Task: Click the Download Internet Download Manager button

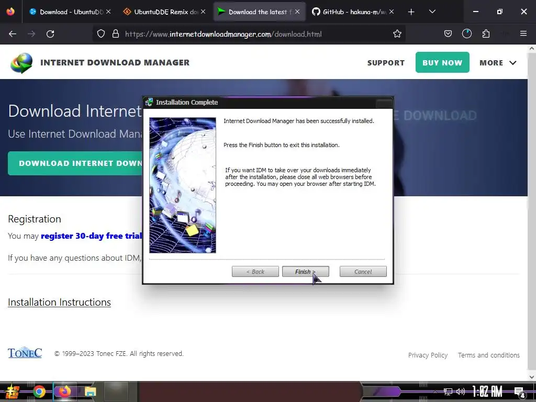Action: [75, 163]
